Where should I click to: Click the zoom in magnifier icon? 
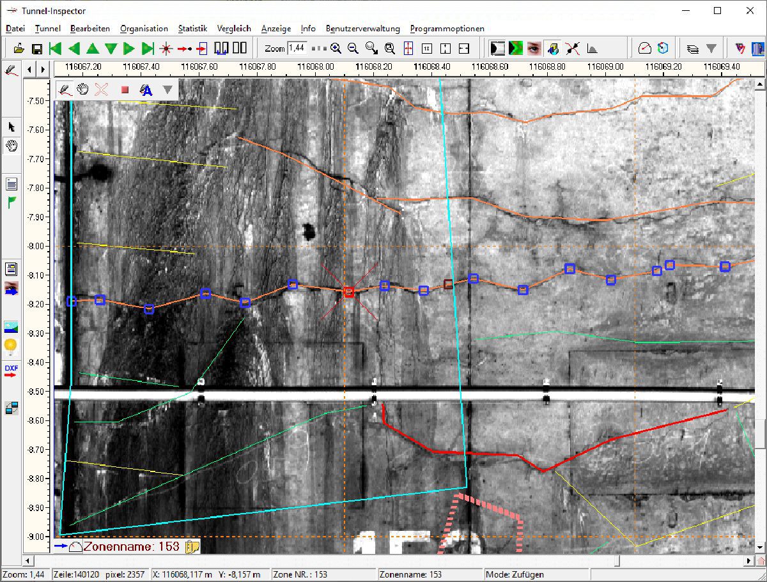[x=336, y=49]
